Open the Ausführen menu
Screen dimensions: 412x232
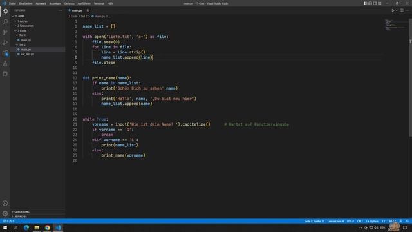click(x=84, y=3)
